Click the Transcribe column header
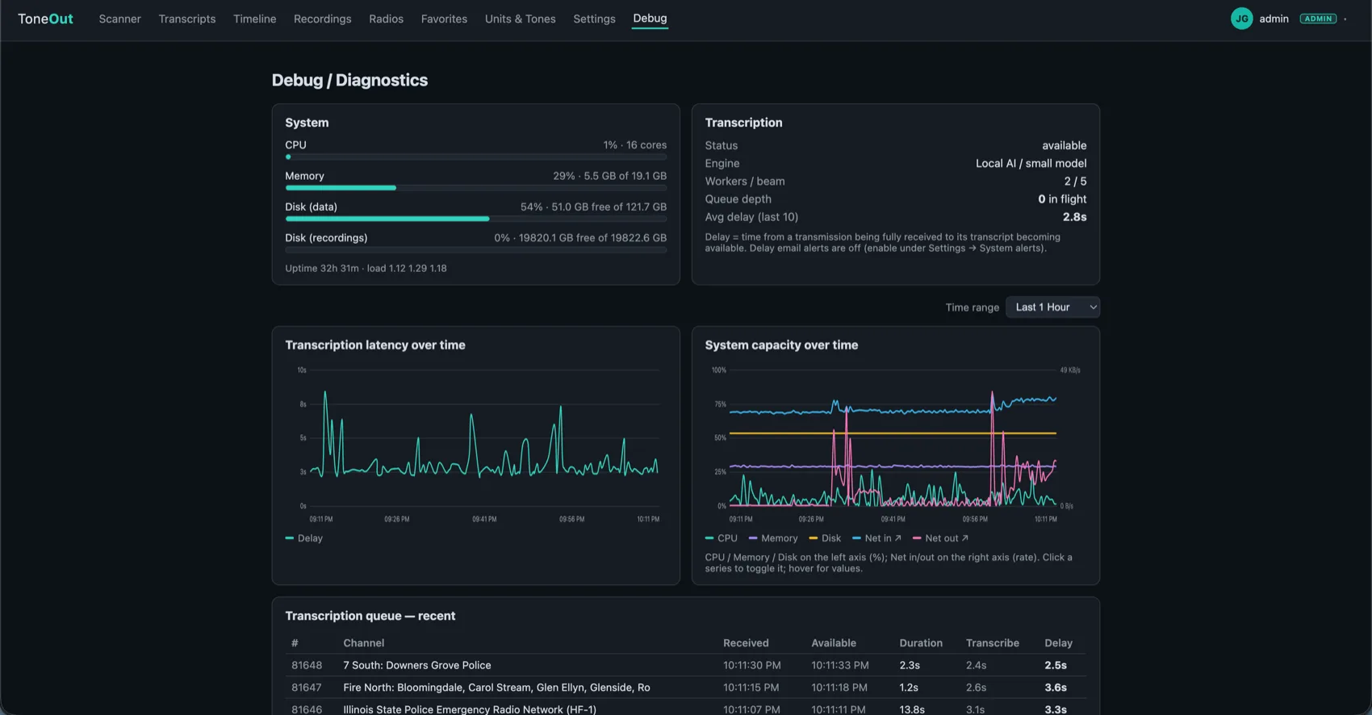1372x715 pixels. pos(993,643)
